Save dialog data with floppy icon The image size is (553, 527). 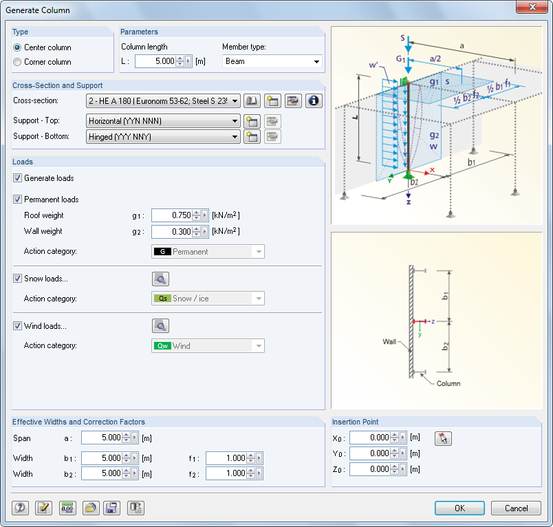click(x=112, y=508)
